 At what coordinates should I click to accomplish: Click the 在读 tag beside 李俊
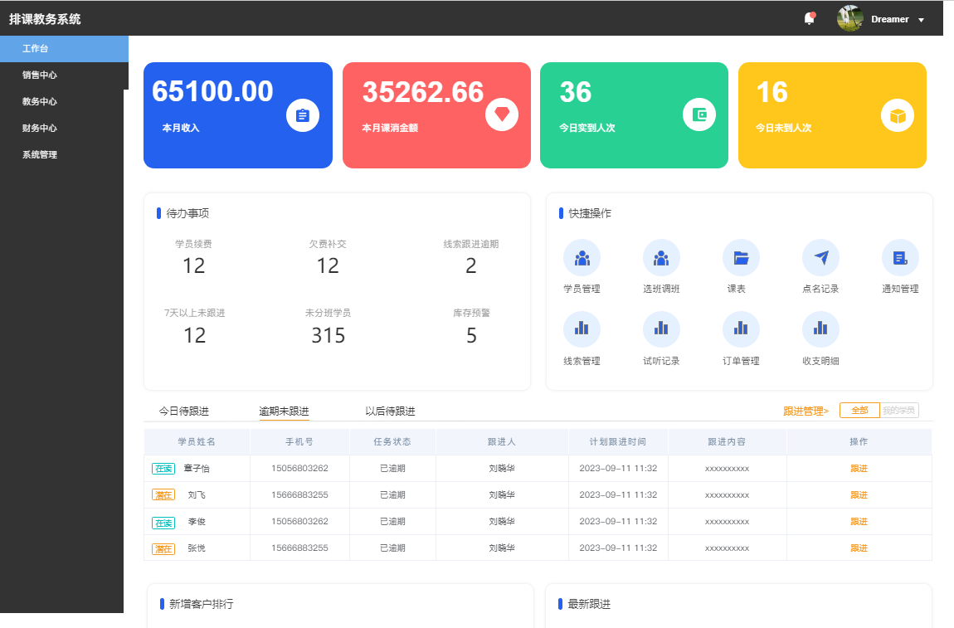(x=163, y=523)
